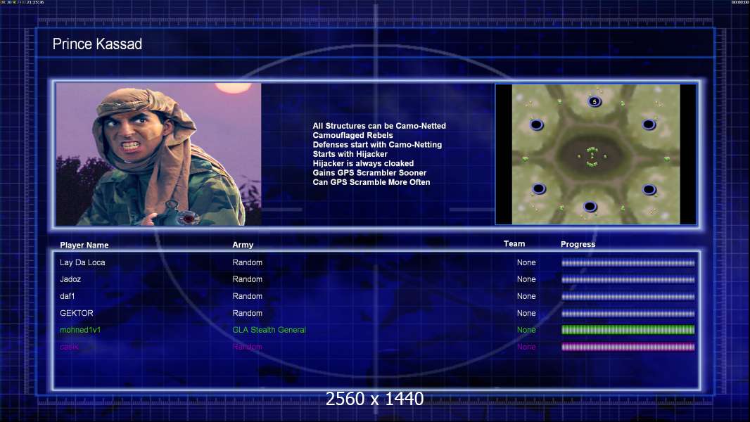
Task: Select the upper-left start position marker on map
Action: click(537, 124)
